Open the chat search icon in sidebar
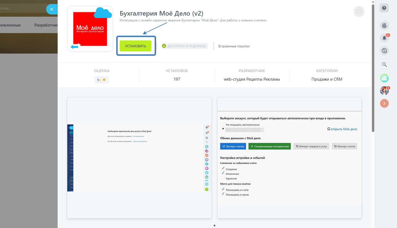397x228 pixels. tap(384, 50)
